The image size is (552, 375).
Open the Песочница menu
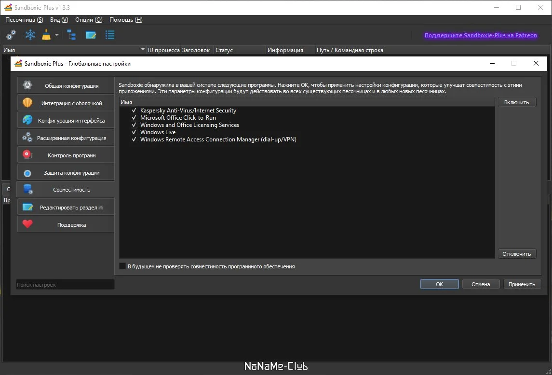pos(24,20)
